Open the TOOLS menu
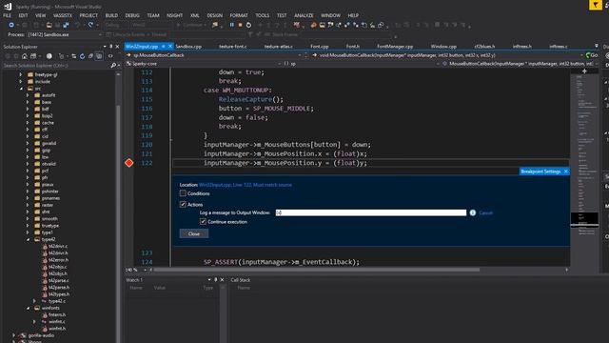The width and height of the screenshot is (609, 343). pos(263,15)
